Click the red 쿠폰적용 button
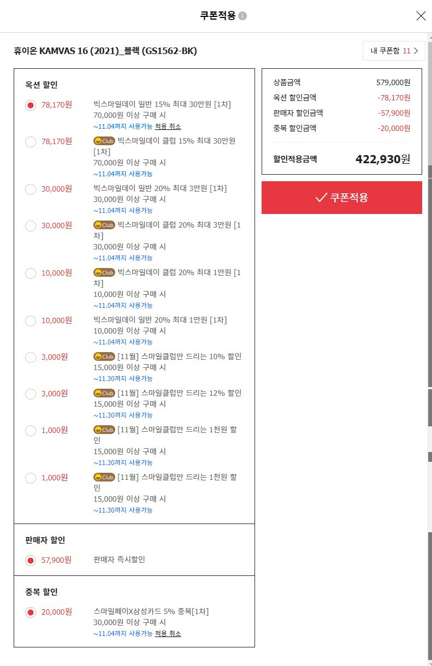This screenshot has height=666, width=432. [x=342, y=198]
